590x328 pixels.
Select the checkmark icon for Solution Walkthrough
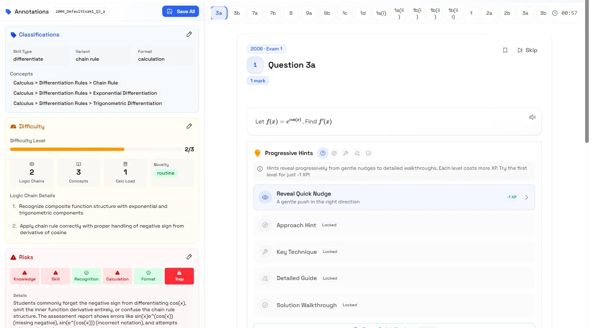coord(368,153)
